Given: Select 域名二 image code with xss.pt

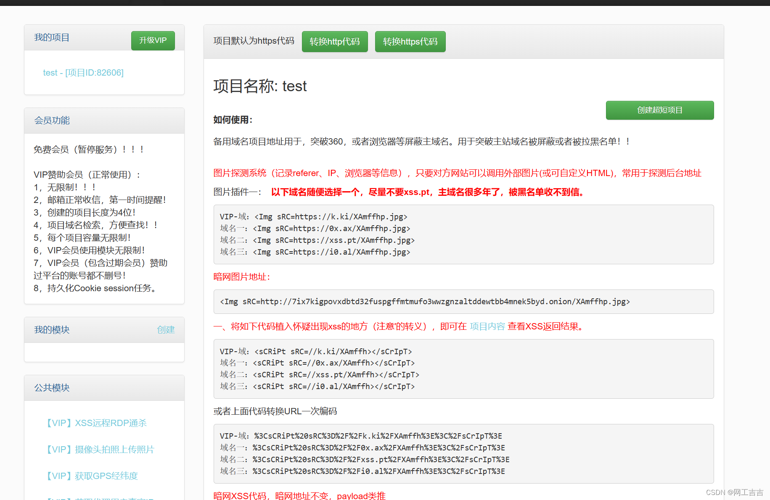Looking at the screenshot, I should pos(318,240).
